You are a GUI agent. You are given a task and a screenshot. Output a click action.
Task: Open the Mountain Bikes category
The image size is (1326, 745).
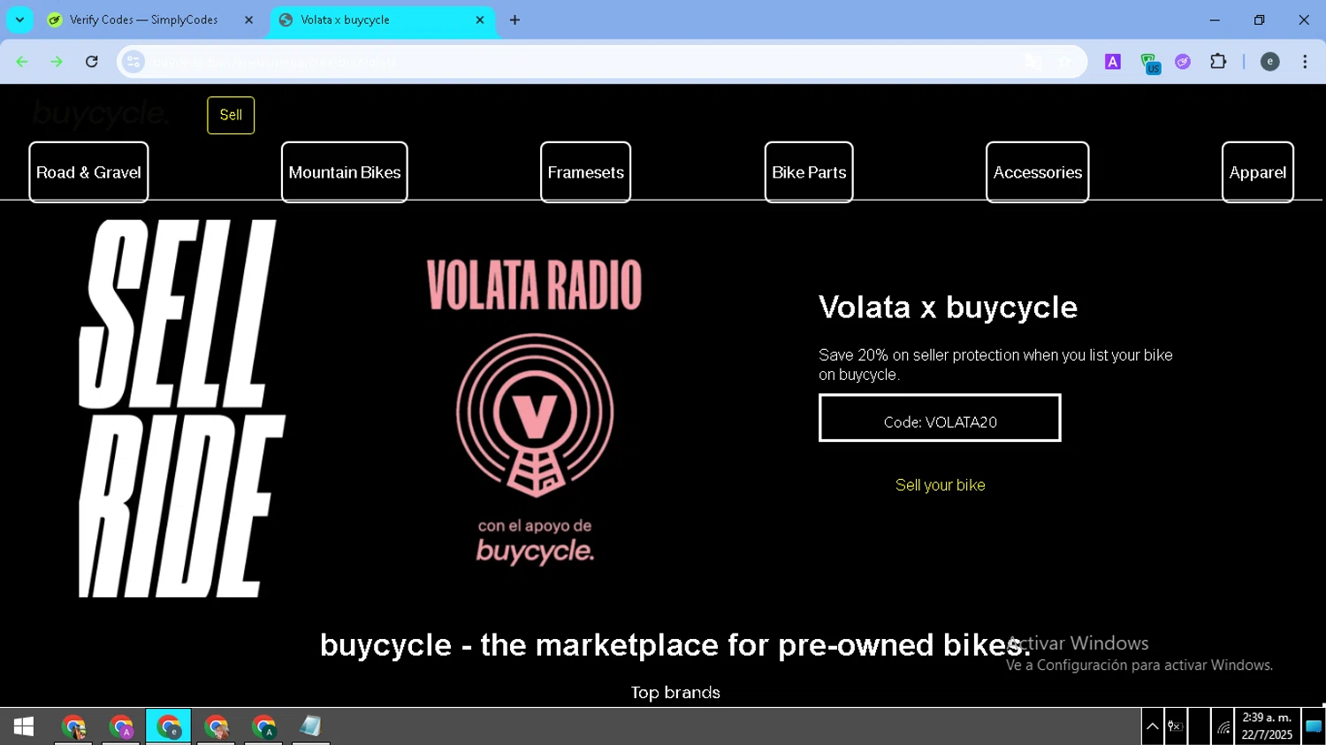click(345, 172)
